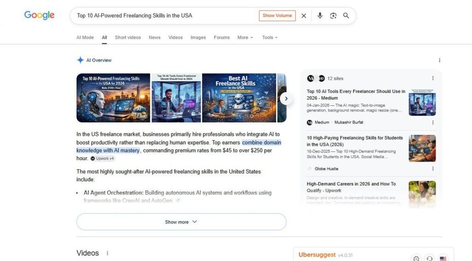Open the Forums tab
The height and width of the screenshot is (261, 472).
click(222, 37)
